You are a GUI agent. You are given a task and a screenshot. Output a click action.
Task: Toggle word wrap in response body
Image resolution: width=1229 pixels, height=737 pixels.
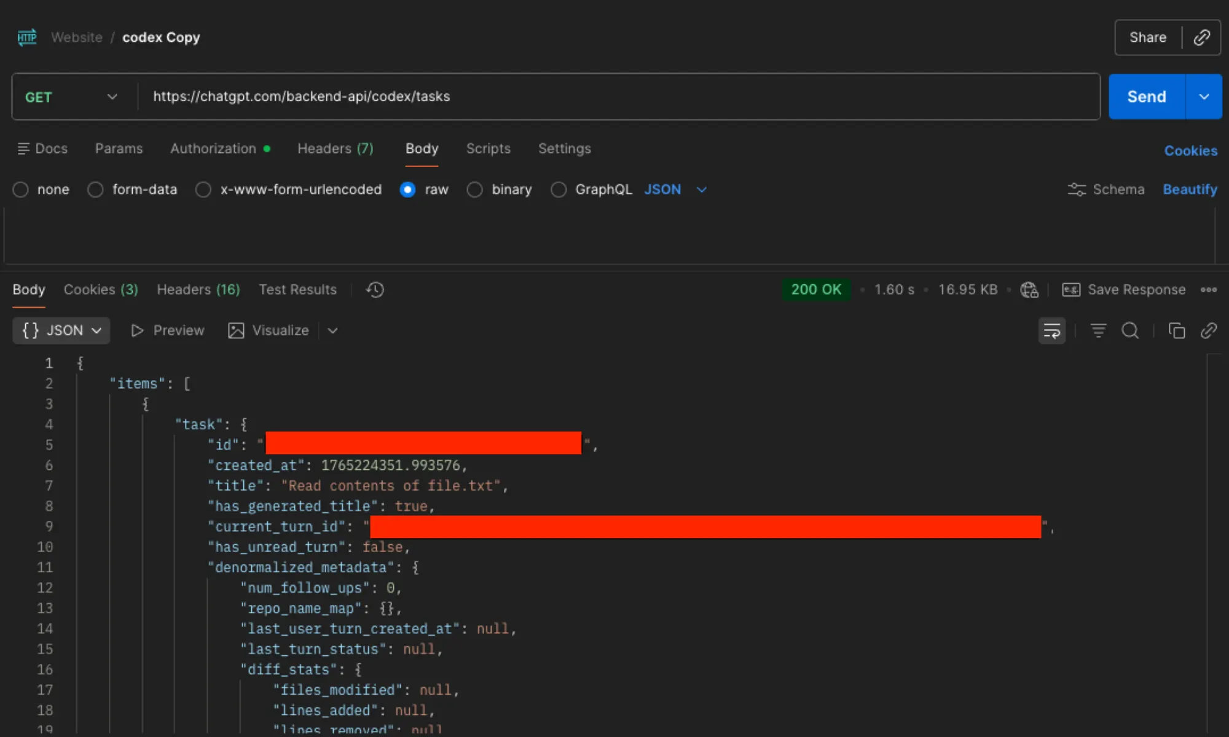(1052, 330)
